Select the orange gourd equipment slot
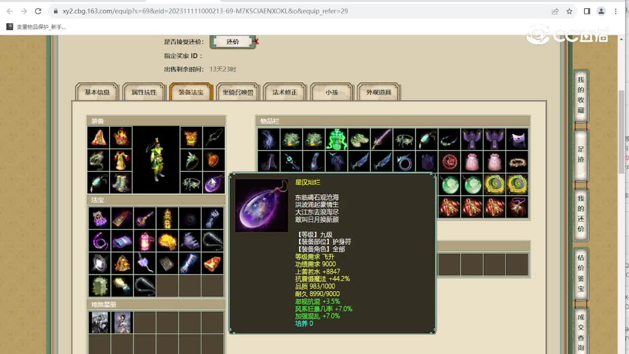 (x=214, y=160)
